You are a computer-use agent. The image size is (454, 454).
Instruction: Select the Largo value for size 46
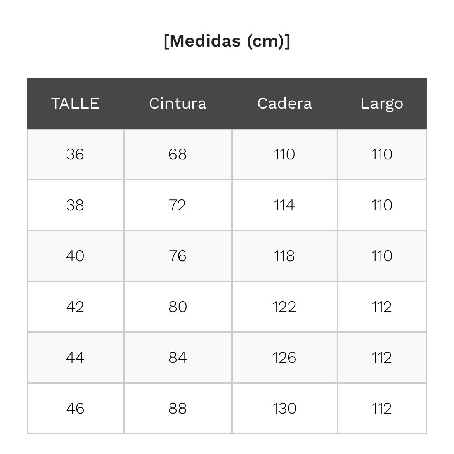(382, 409)
